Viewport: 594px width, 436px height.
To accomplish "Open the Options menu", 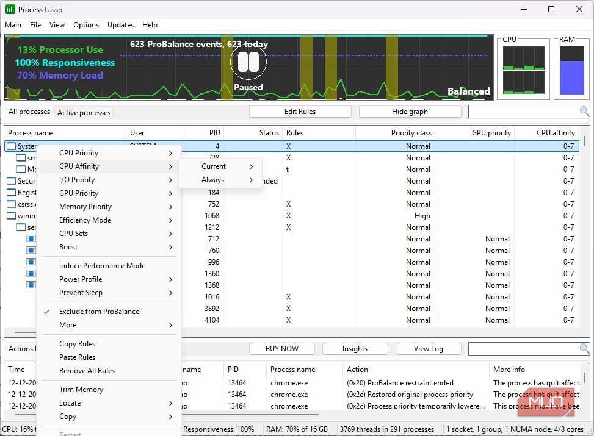I will pyautogui.click(x=86, y=25).
